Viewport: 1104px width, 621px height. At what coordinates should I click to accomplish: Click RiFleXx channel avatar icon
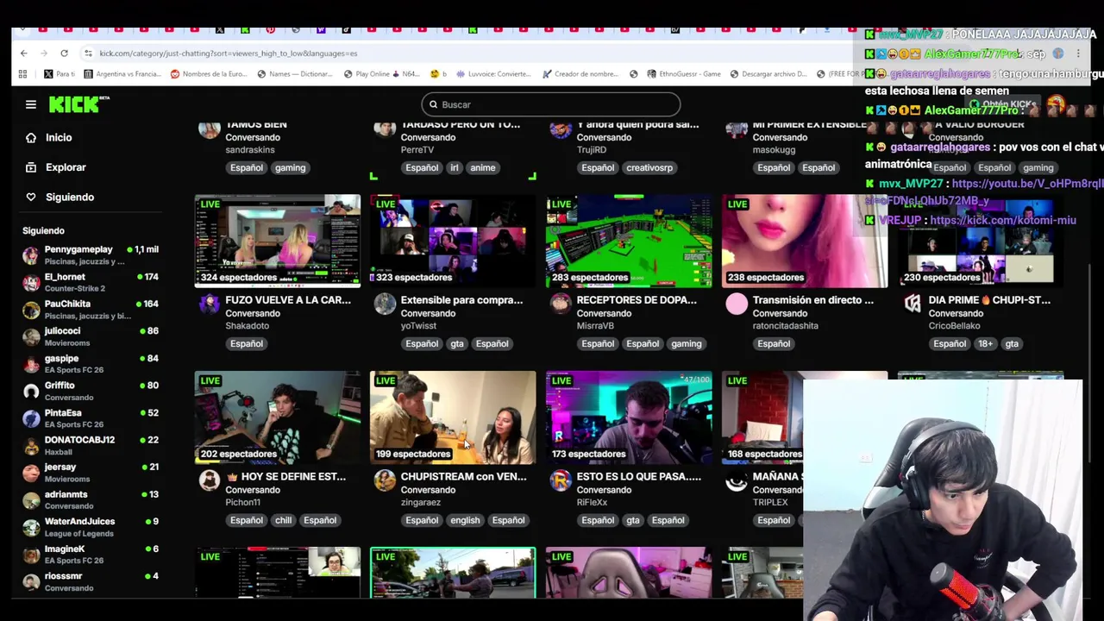click(x=561, y=480)
